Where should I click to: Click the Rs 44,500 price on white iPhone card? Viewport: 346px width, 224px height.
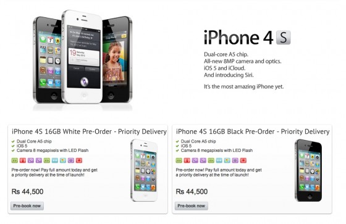click(27, 191)
